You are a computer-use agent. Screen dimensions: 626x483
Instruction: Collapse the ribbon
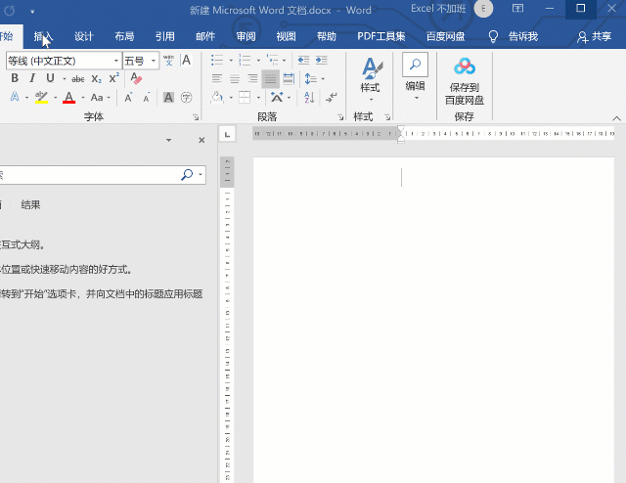(616, 118)
